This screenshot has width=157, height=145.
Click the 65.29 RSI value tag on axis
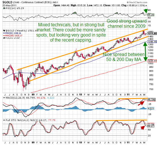(151, 15)
